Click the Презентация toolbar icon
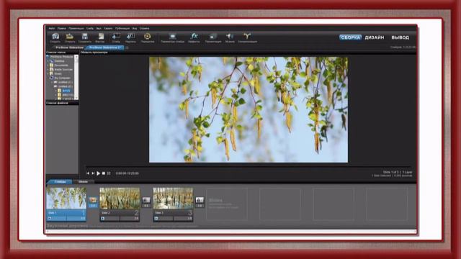 [x=213, y=37]
